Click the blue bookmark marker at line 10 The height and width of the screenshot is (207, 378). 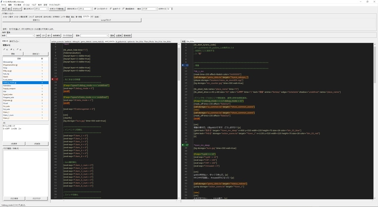click(x=183, y=65)
